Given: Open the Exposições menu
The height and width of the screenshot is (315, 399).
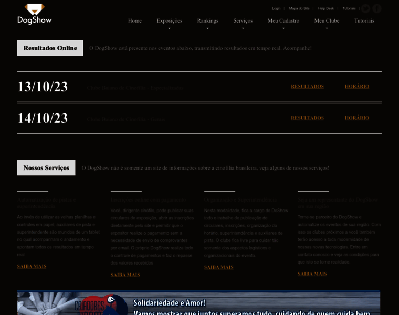Looking at the screenshot, I should pyautogui.click(x=170, y=21).
